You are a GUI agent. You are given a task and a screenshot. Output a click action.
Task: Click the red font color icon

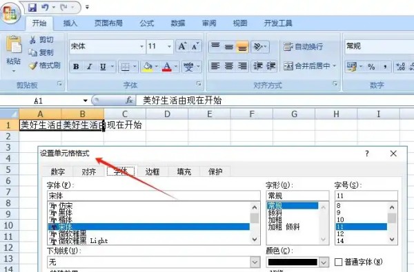pyautogui.click(x=166, y=67)
